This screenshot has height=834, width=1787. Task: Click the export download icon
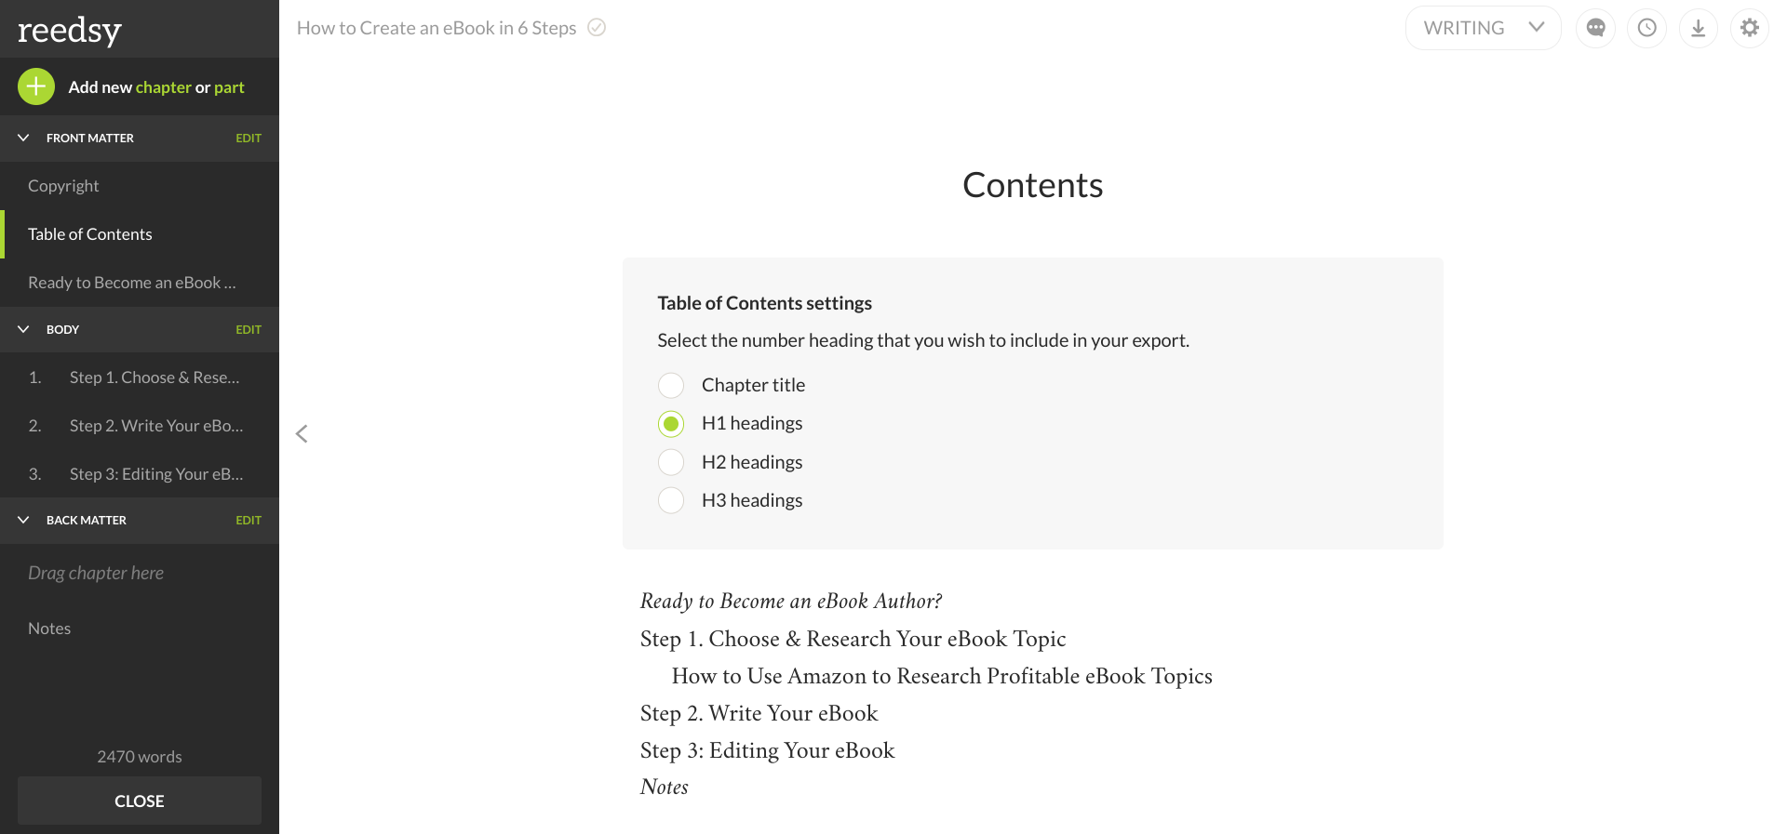pos(1698,28)
